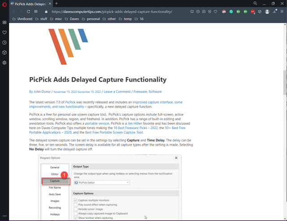
Task: Open bookmarks heart in the sidebar
Action: (x=4, y=32)
